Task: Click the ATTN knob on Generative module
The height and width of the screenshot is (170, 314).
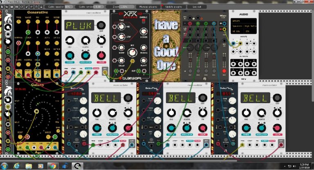Action: click(57, 64)
